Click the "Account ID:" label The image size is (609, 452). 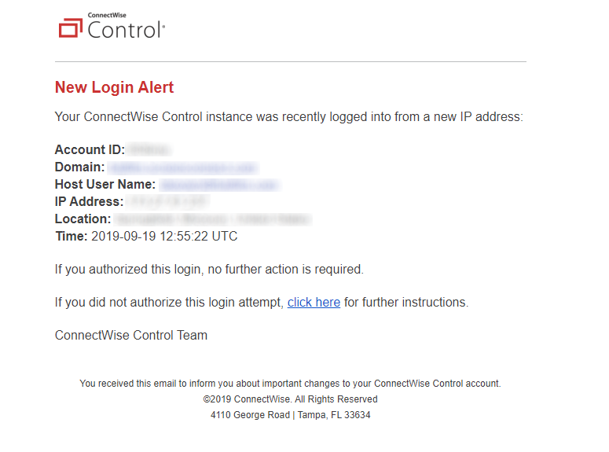click(90, 149)
